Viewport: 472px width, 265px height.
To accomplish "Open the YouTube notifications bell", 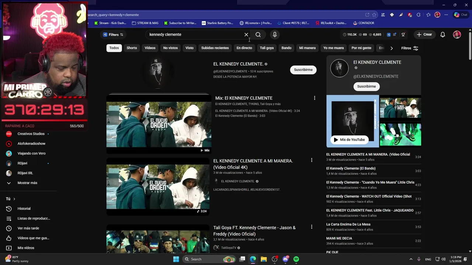I will tap(443, 35).
